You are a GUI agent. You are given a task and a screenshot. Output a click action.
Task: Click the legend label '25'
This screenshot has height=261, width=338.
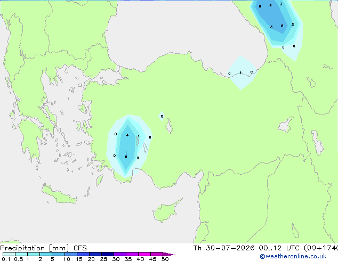[103, 259]
